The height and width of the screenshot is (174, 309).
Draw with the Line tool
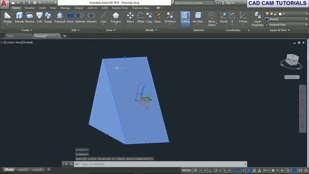click(x=103, y=18)
